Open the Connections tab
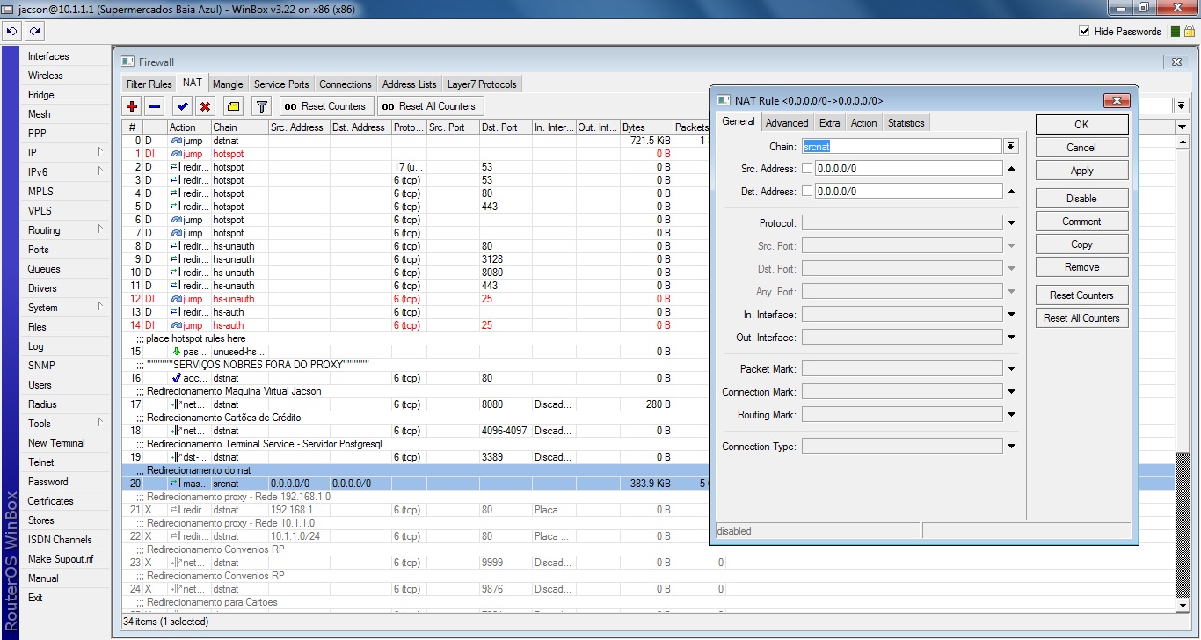This screenshot has height=640, width=1201. (345, 84)
